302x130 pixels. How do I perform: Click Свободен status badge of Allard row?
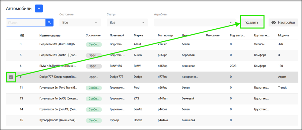click(x=94, y=44)
